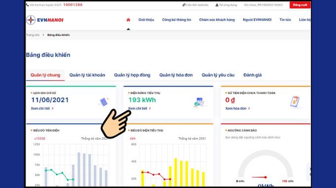Open Người EVNHANOI menu
The width and height of the screenshot is (336, 188).
coord(257,20)
